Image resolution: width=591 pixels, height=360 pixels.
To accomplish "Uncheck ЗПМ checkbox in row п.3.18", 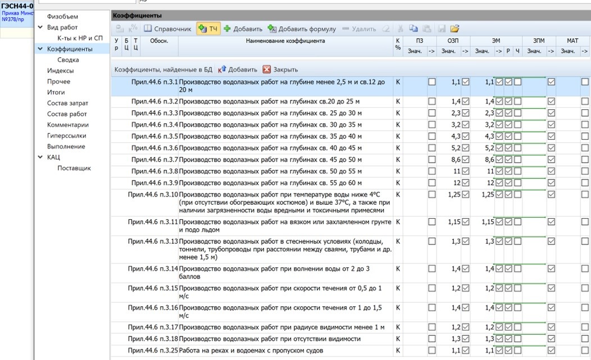I will pos(552,339).
